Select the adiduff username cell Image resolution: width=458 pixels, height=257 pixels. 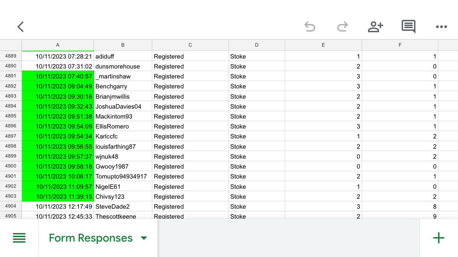123,56
